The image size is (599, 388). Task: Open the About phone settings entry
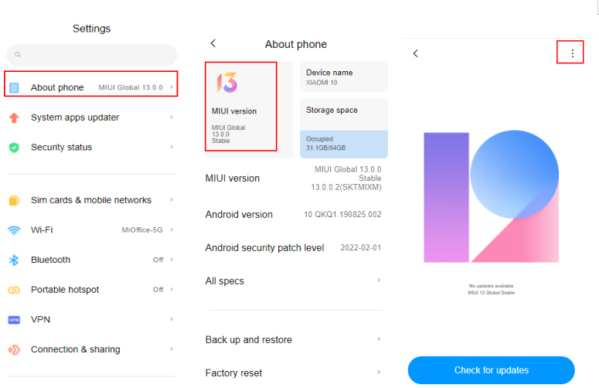click(91, 87)
